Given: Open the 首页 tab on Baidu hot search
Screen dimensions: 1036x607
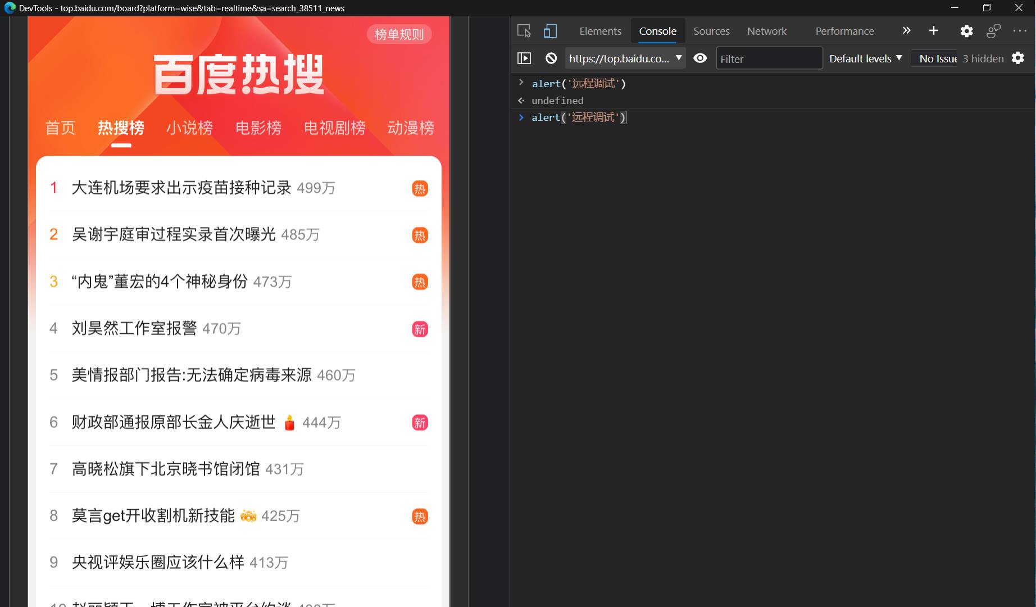Looking at the screenshot, I should pyautogui.click(x=60, y=128).
